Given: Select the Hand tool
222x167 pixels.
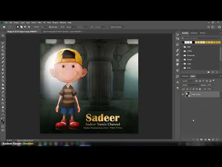Looking at the screenshot, I should pyautogui.click(x=3, y=107).
